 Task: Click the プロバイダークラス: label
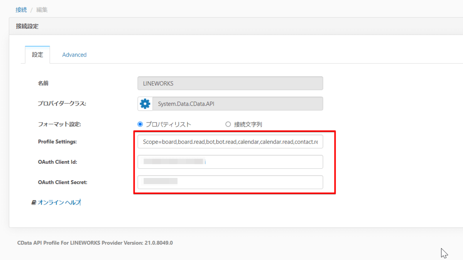(62, 104)
